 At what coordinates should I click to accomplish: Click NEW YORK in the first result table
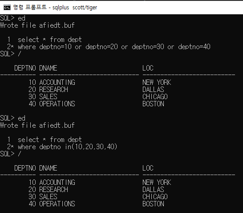[157, 83]
